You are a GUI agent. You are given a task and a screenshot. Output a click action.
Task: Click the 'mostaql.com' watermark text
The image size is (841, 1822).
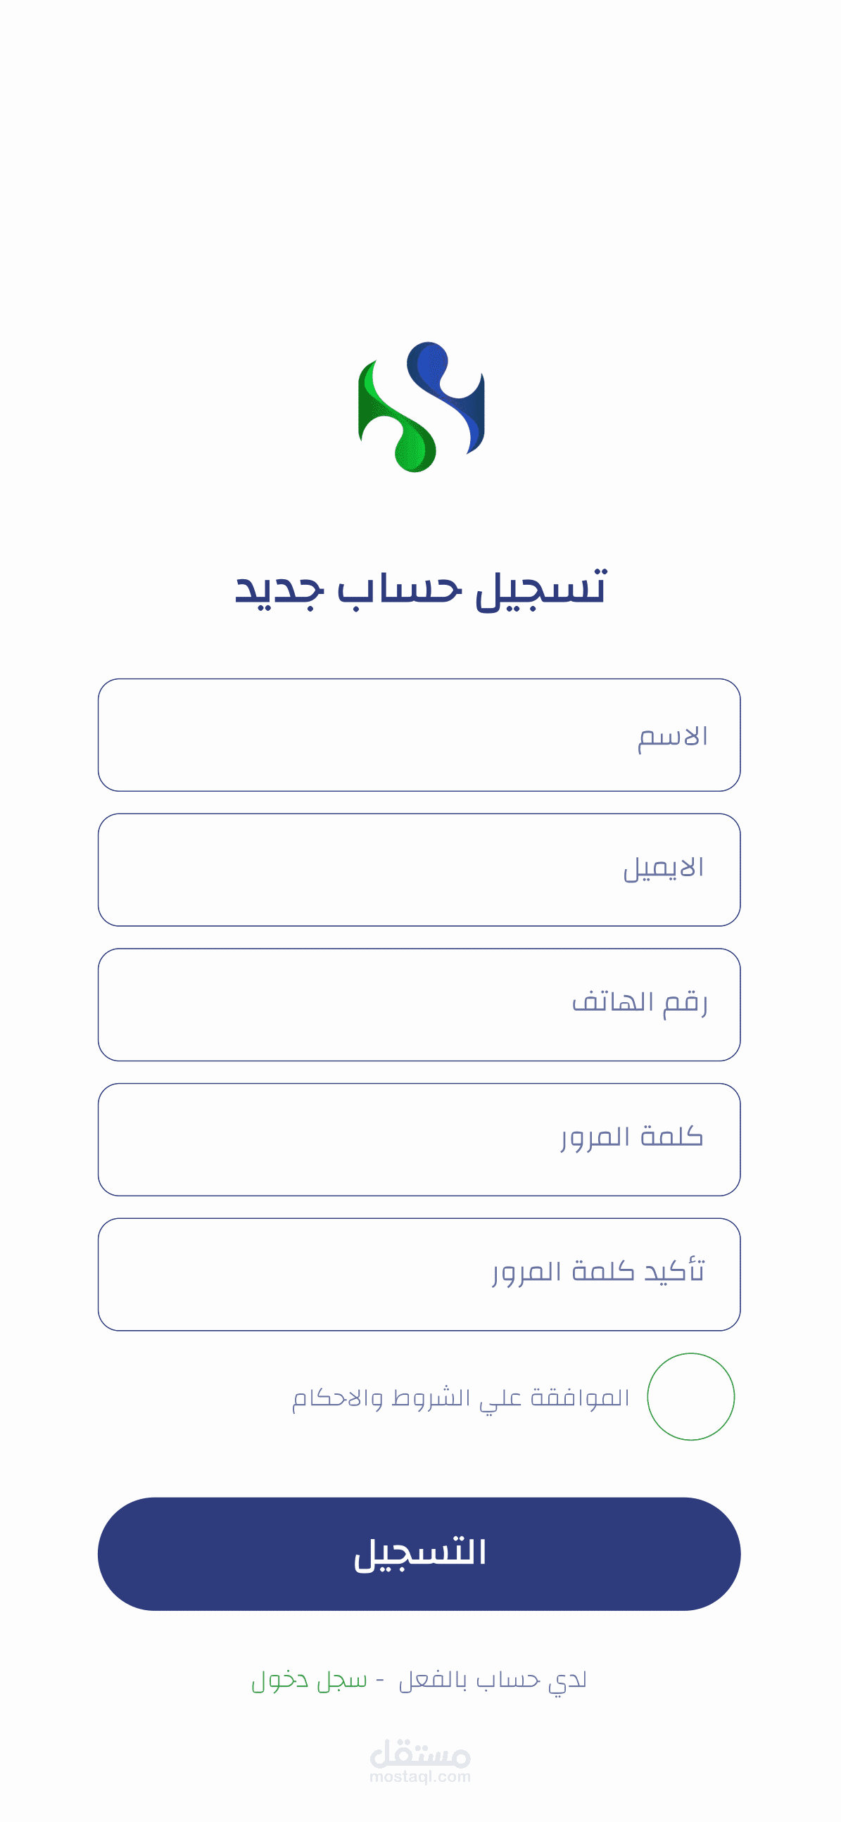[420, 1776]
